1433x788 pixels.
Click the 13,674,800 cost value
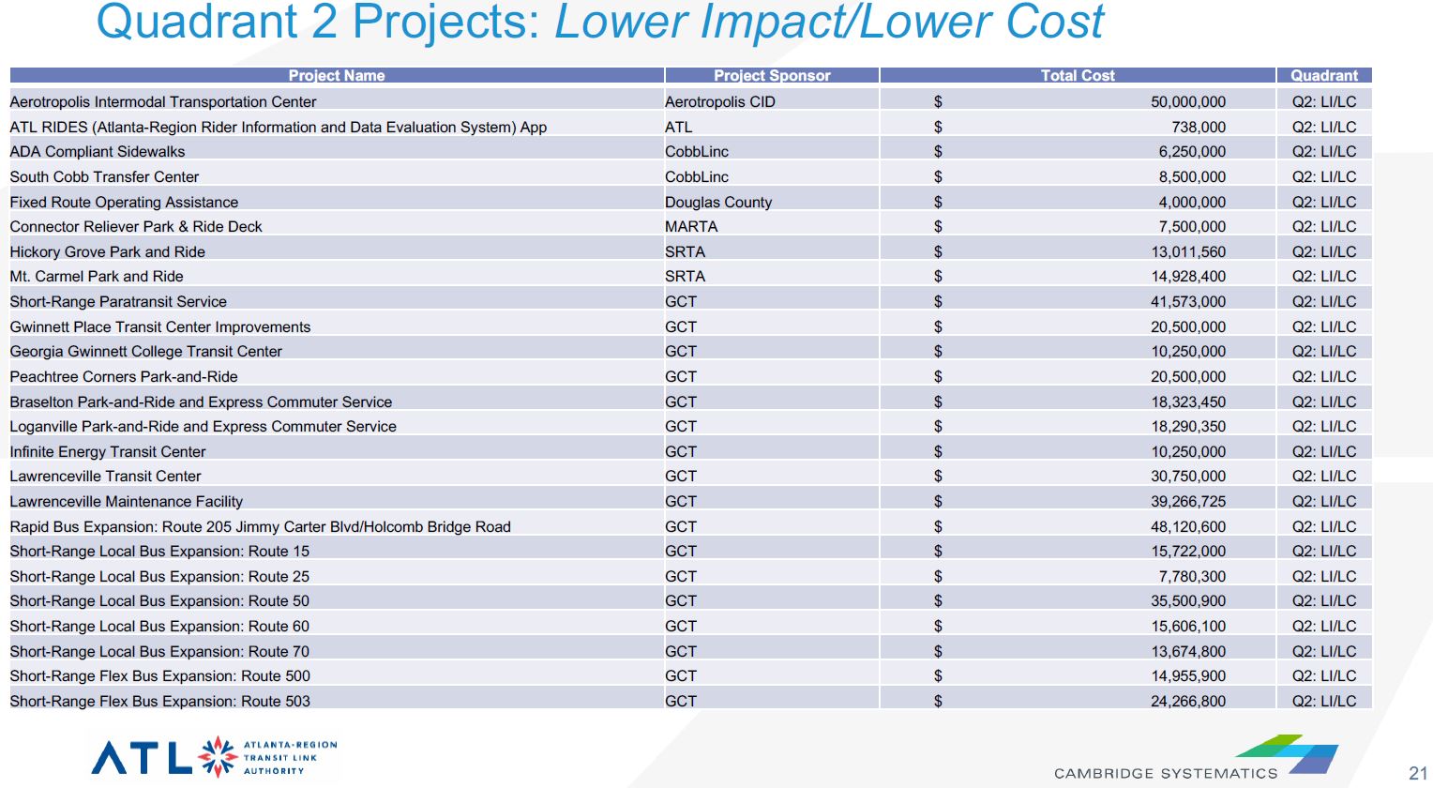[x=1188, y=651]
